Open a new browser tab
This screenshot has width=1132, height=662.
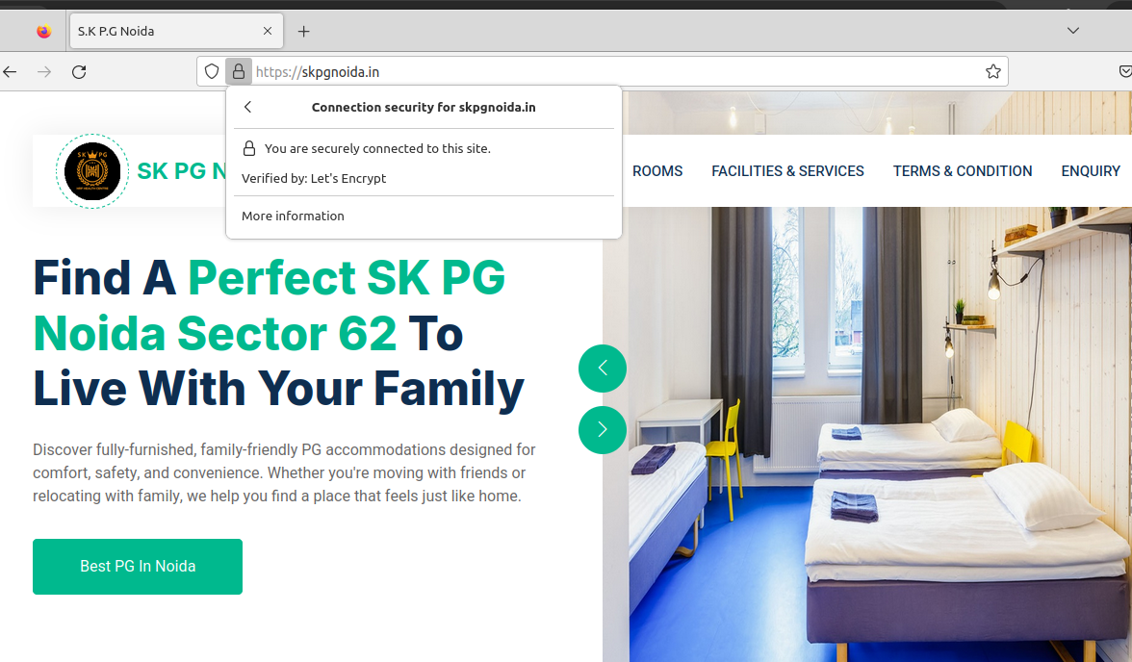(303, 31)
